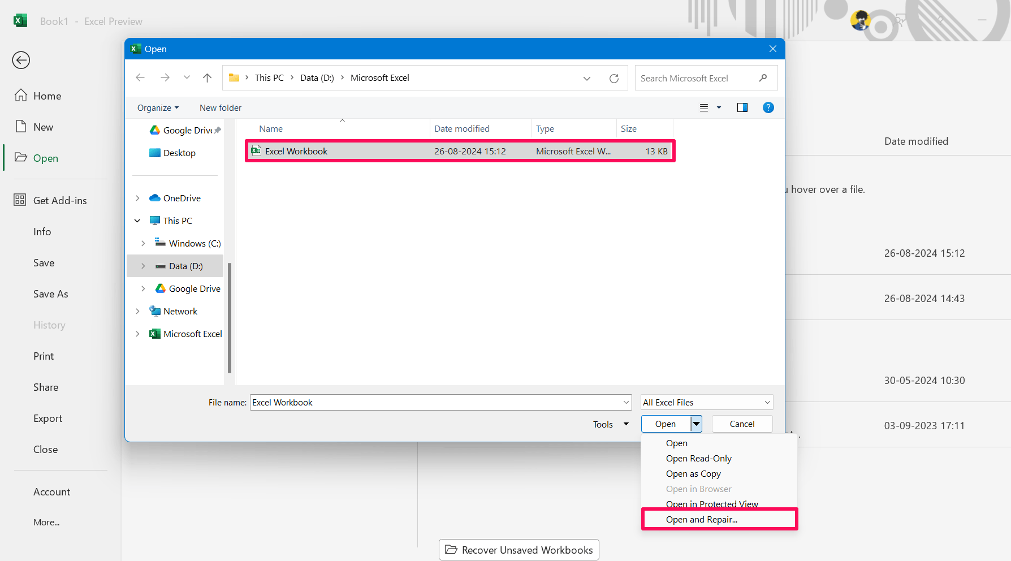
Task: Choose Open from the dropdown menu
Action: (x=677, y=443)
